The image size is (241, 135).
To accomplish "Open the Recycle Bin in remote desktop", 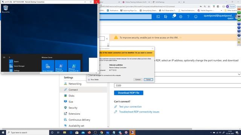I will [x=6, y=9].
